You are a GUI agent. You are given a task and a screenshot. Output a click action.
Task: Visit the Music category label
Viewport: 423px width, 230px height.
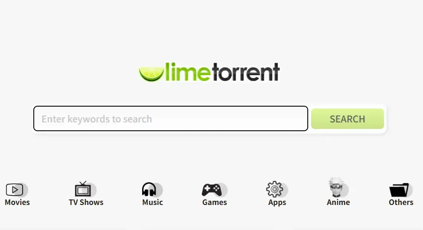click(x=152, y=202)
